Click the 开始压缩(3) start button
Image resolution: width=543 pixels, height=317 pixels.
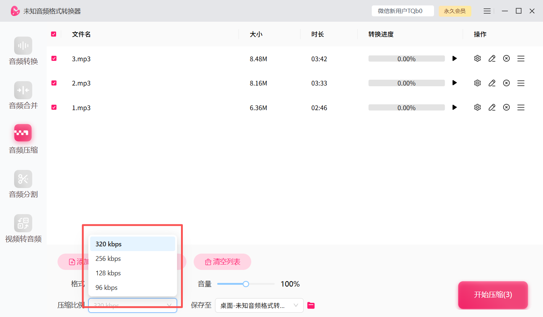[493, 295]
